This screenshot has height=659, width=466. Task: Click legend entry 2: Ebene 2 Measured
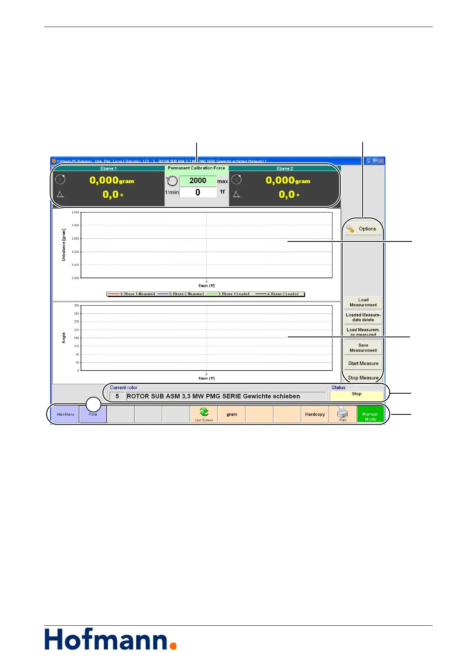181,294
